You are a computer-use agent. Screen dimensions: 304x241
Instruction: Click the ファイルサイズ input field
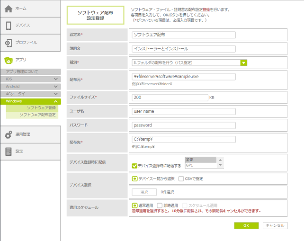[x=170, y=97]
